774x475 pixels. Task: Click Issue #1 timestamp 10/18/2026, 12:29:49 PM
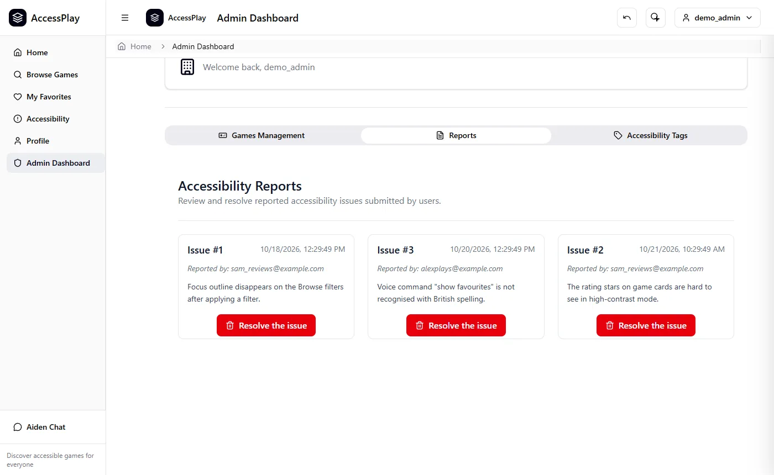302,249
